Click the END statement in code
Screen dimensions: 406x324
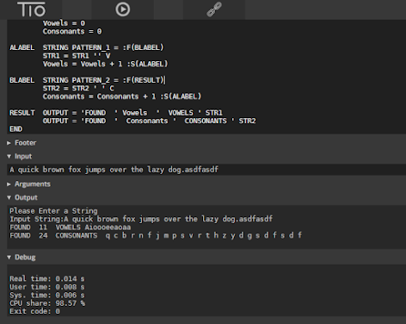tap(15, 129)
